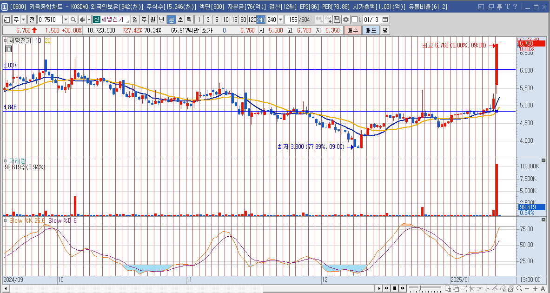Viewport: 550px width, 293px height.
Task: Click the grayed candle compare icon
Action: pos(319,20)
